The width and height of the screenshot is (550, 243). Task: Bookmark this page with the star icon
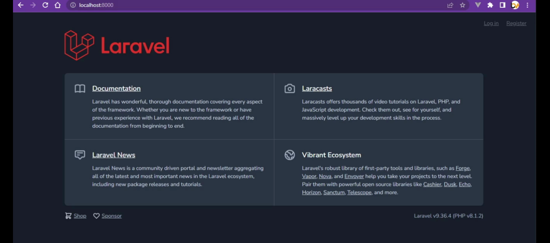click(x=462, y=5)
